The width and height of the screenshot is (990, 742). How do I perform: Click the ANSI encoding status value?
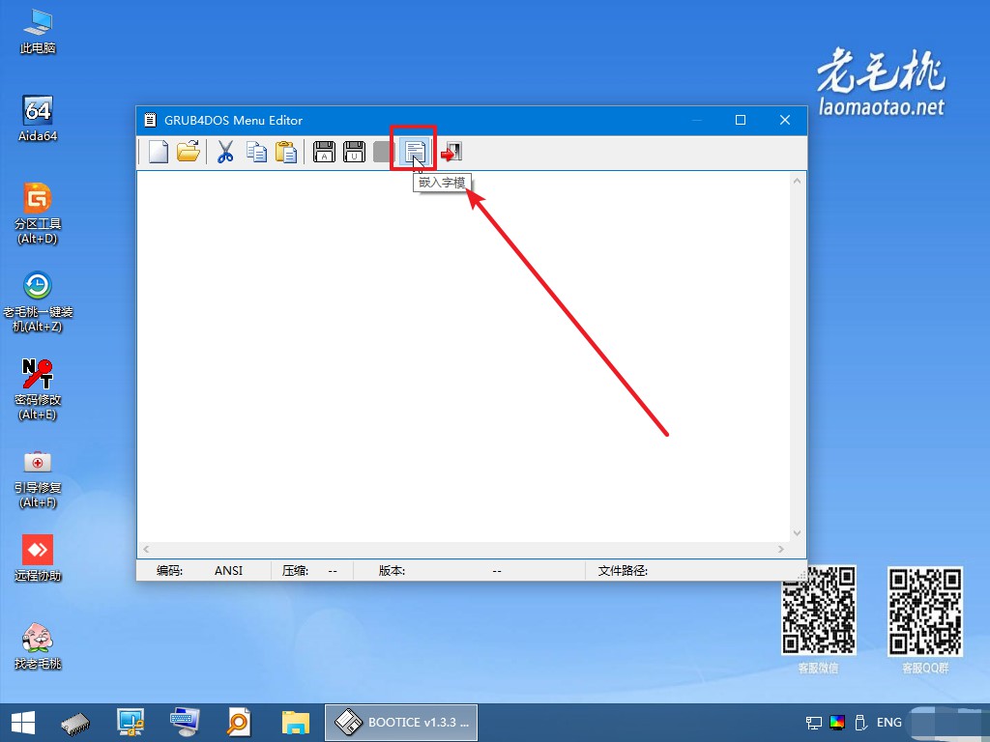(x=228, y=570)
